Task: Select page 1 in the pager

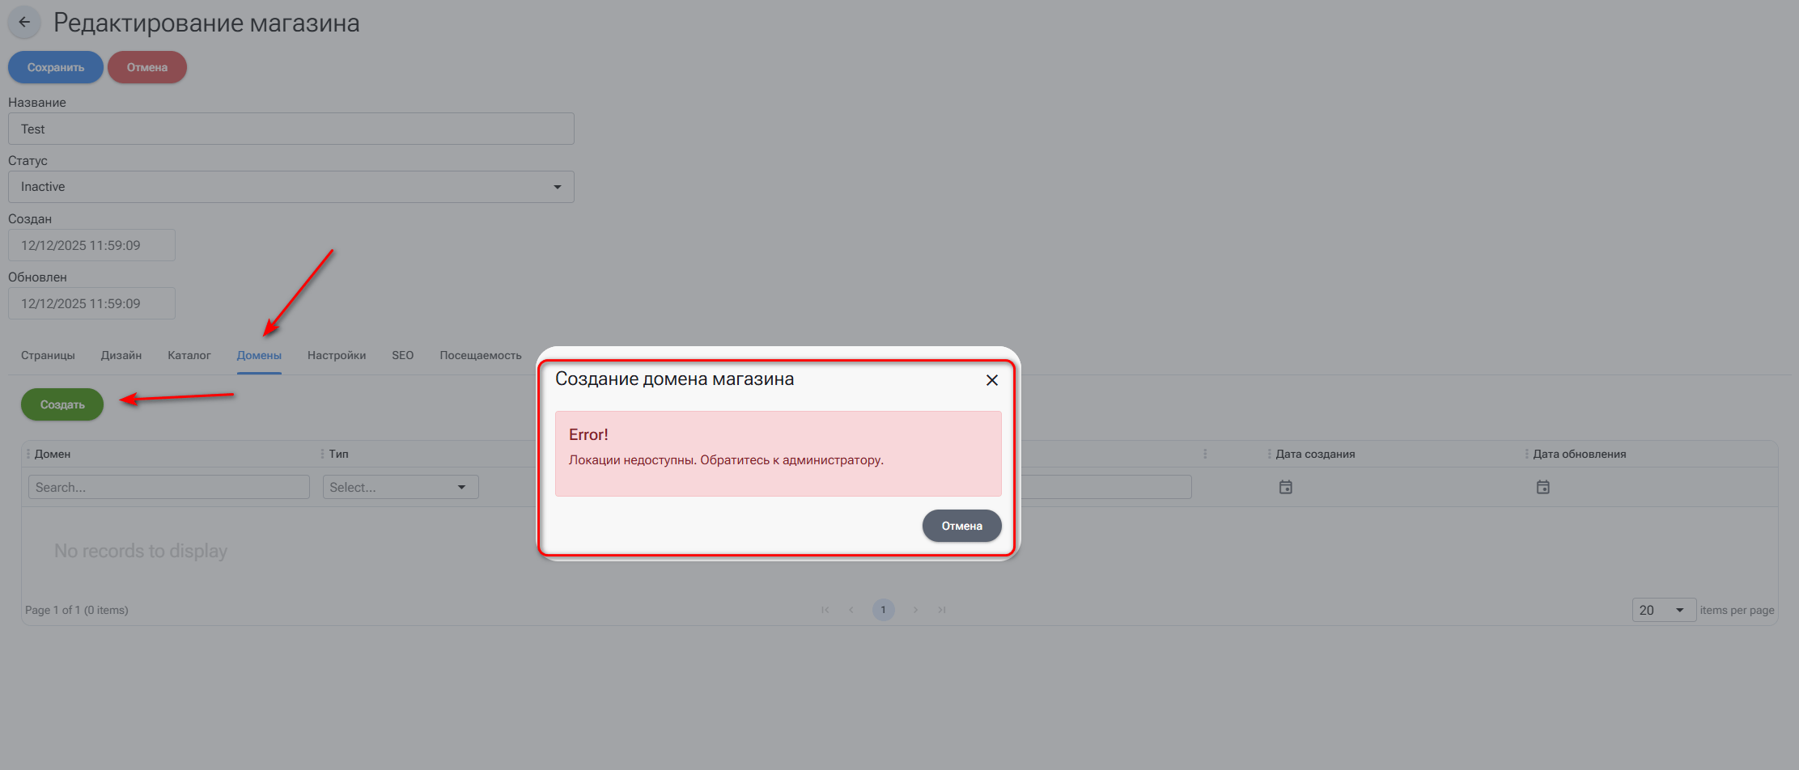Action: click(883, 610)
